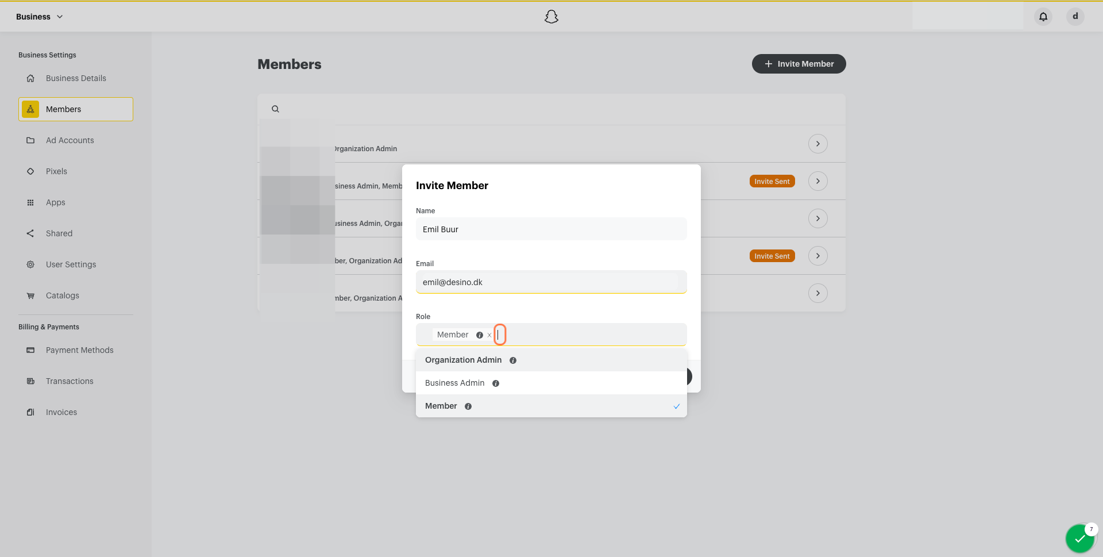Open second Invite Sent row chevron
Image resolution: width=1103 pixels, height=557 pixels.
818,256
